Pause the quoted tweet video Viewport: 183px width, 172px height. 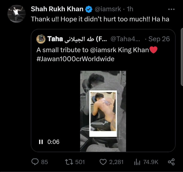click(x=41, y=142)
